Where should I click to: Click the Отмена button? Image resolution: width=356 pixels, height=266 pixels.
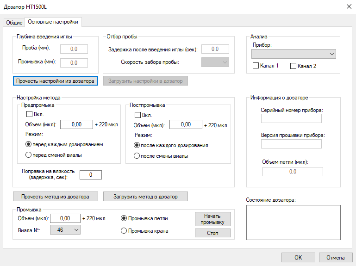(x=336, y=257)
